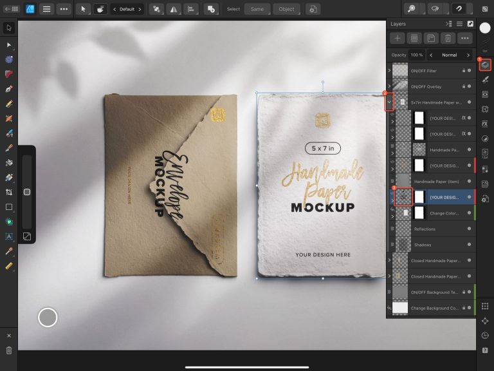Viewport: 494px width, 371px height.
Task: Hide the Shadows layer
Action: pos(470,245)
